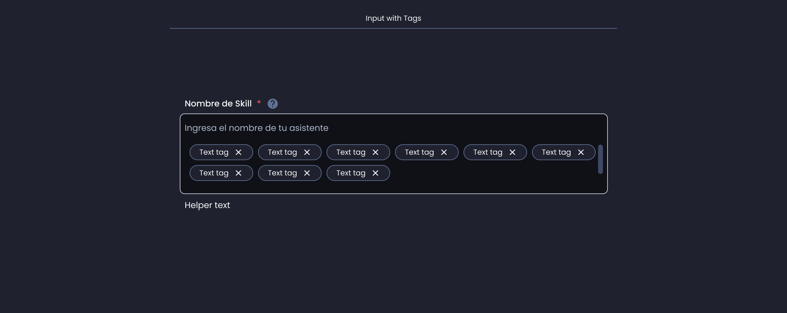
Task: Remove the fifth tag in the top row
Action: point(512,152)
